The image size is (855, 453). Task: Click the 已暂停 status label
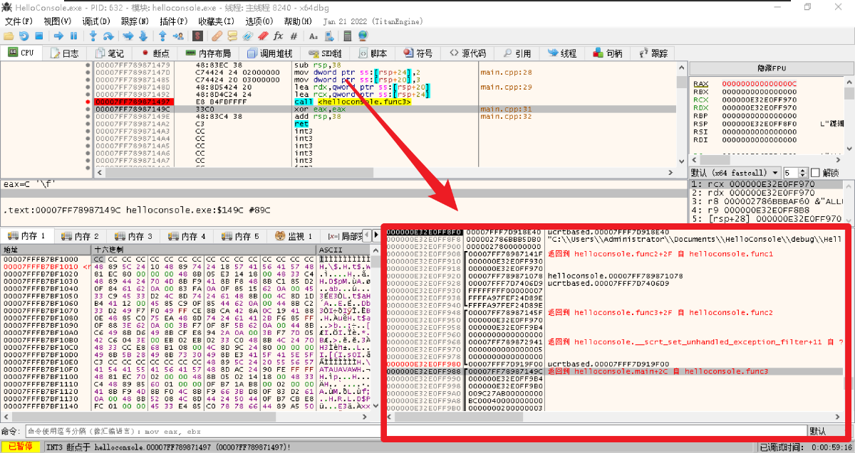tap(21, 447)
